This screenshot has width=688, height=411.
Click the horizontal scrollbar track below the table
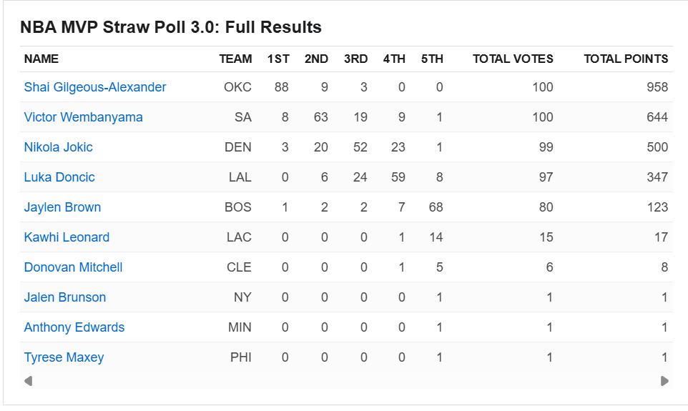(x=346, y=381)
